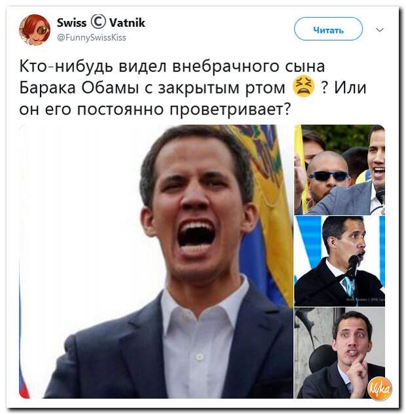Click the word Обамы in the tweet
The image size is (406, 415).
(110, 88)
